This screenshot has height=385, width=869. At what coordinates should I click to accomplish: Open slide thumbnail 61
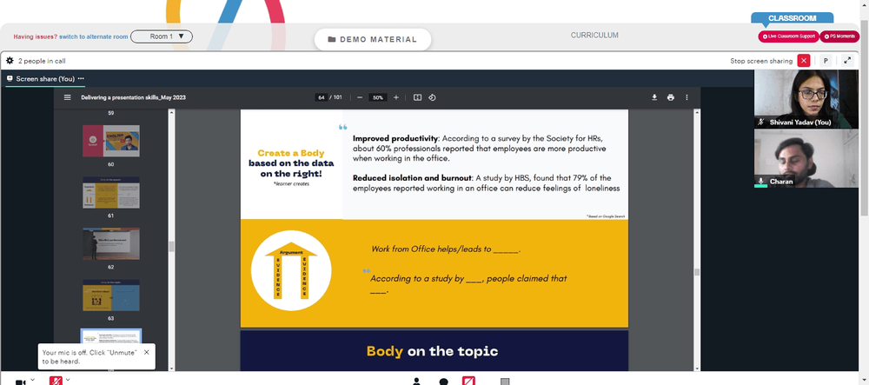(111, 192)
